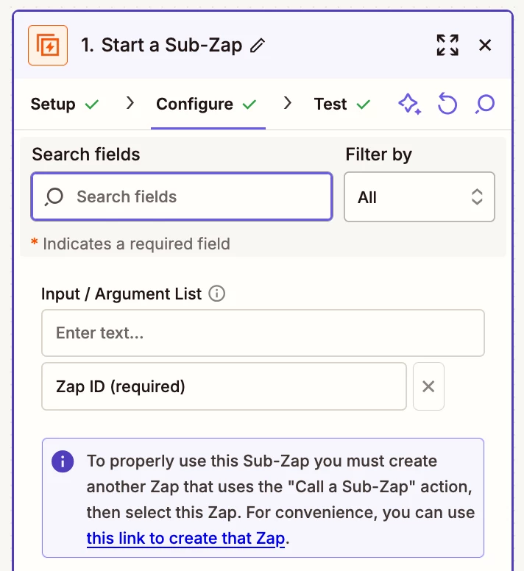Screen dimensions: 524x571
Task: Open the Setup tab
Action: click(x=65, y=104)
